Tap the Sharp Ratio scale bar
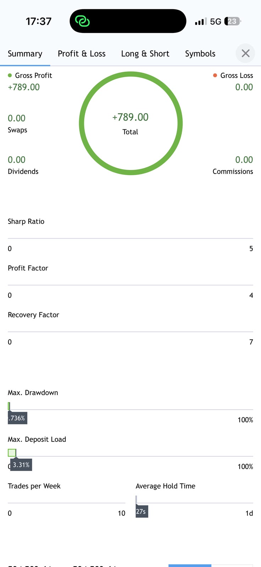This screenshot has width=261, height=567. coord(130,238)
